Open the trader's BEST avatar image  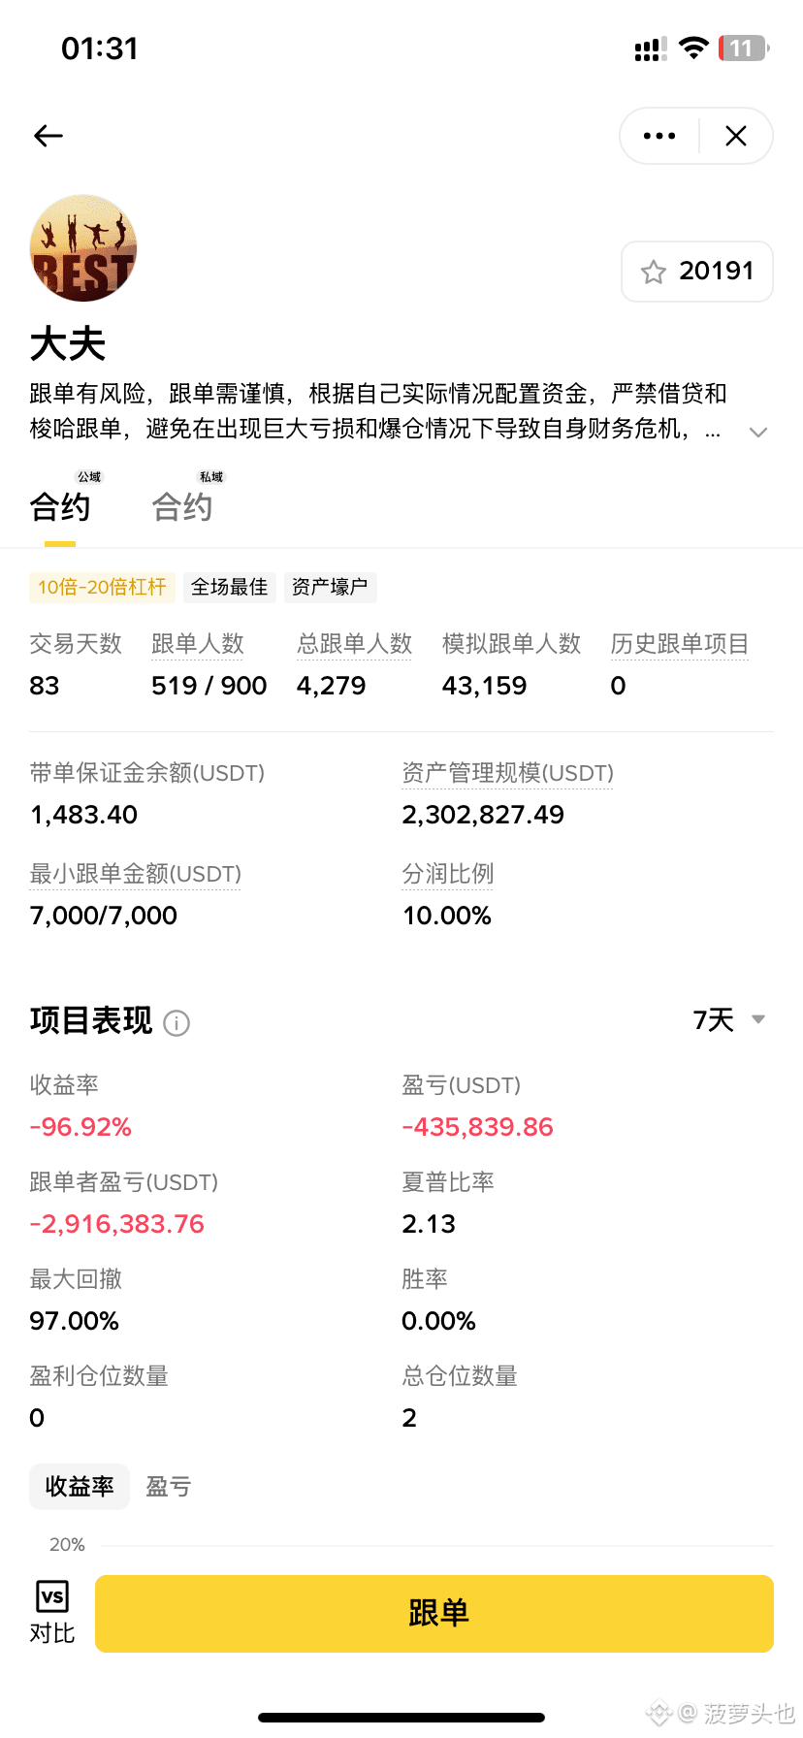tap(83, 248)
